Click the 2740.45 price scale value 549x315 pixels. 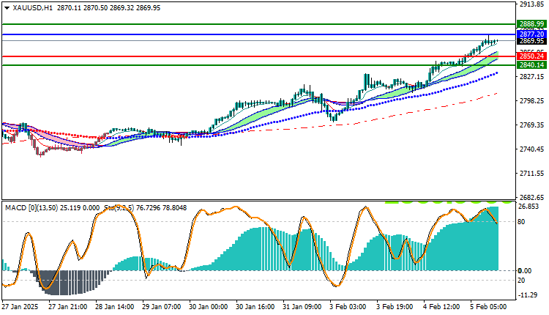coord(532,149)
